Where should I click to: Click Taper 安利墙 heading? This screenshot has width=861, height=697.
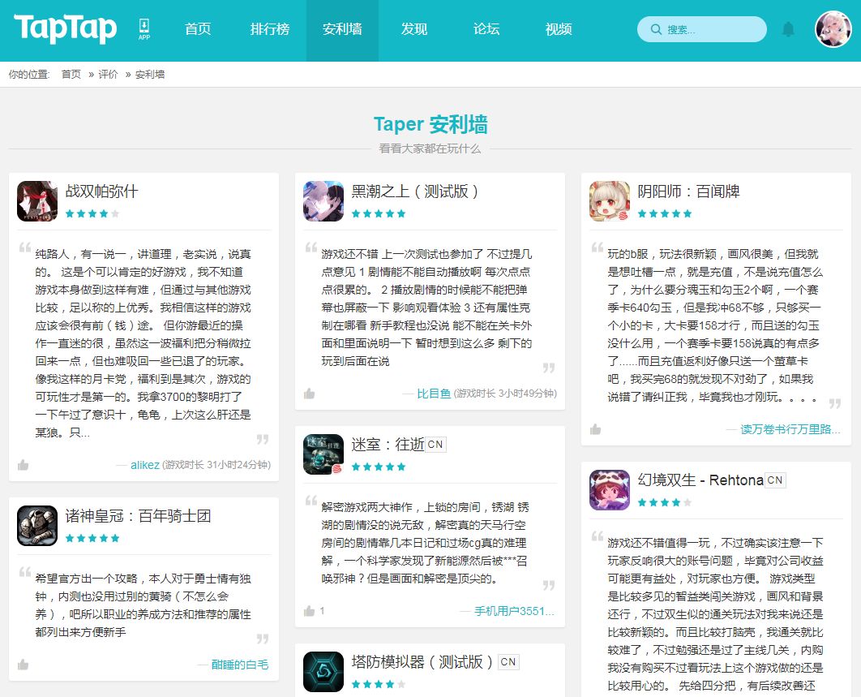coord(430,124)
